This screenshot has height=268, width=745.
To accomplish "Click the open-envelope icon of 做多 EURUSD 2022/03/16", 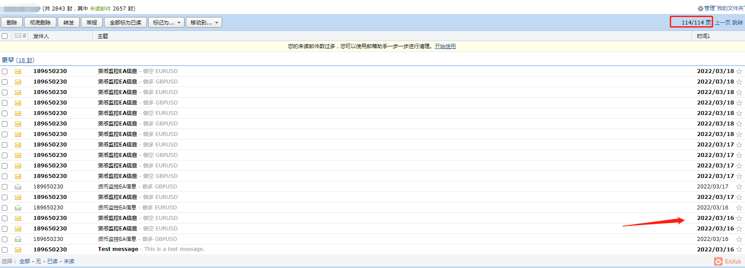I will point(18,208).
